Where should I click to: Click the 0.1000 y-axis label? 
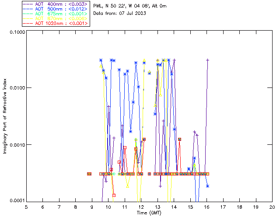(17, 32)
